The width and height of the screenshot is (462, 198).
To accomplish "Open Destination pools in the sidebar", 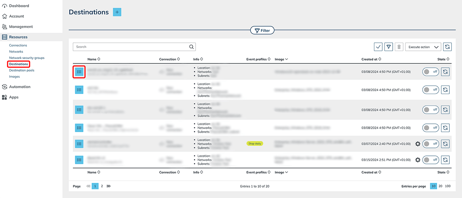I will click(x=22, y=70).
